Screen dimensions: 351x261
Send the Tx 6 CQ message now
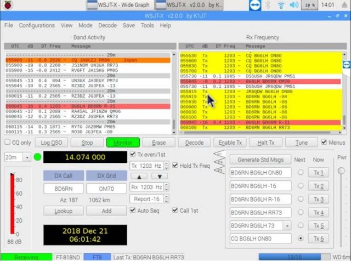tap(318, 239)
